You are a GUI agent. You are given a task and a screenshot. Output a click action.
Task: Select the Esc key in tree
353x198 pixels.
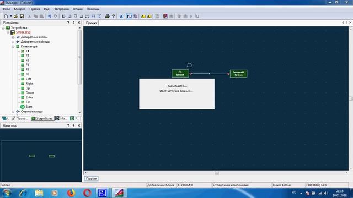tap(28, 102)
